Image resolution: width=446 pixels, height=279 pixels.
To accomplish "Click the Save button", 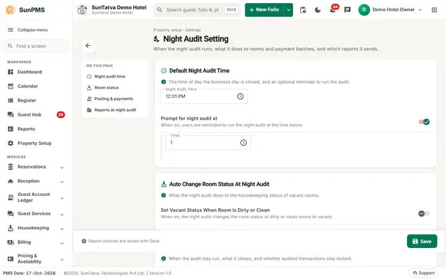I will pyautogui.click(x=422, y=241).
